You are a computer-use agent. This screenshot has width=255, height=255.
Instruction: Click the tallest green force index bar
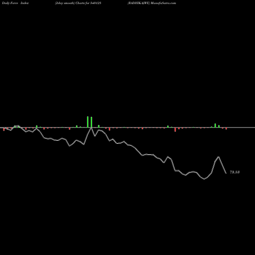(x=88, y=122)
